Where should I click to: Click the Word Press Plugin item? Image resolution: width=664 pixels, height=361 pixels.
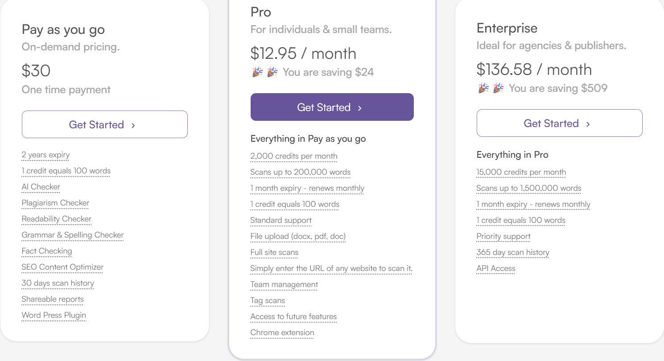point(54,315)
